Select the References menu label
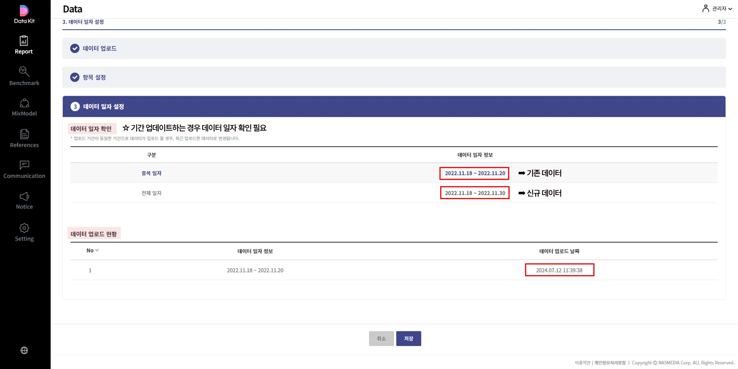This screenshot has width=738, height=369. [x=24, y=145]
